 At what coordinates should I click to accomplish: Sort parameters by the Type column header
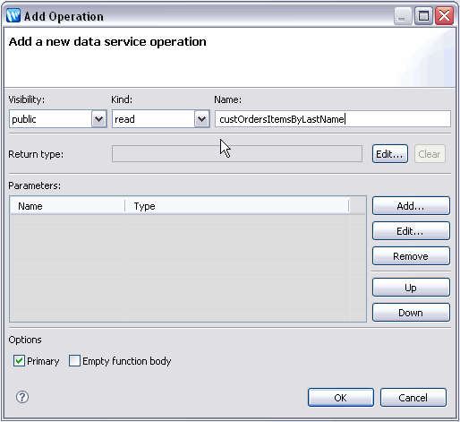pyautogui.click(x=237, y=206)
